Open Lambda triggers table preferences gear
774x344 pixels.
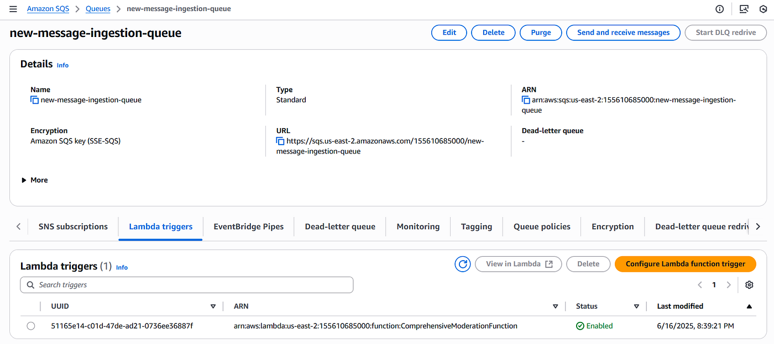[749, 285]
